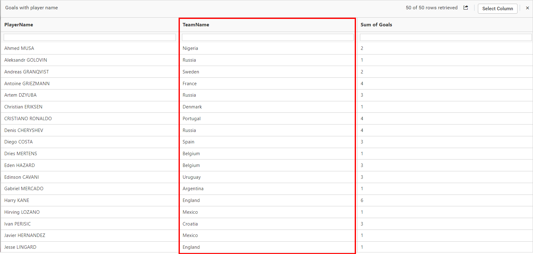Select the Ahmed MUSA player cell
533x254 pixels.
point(19,48)
